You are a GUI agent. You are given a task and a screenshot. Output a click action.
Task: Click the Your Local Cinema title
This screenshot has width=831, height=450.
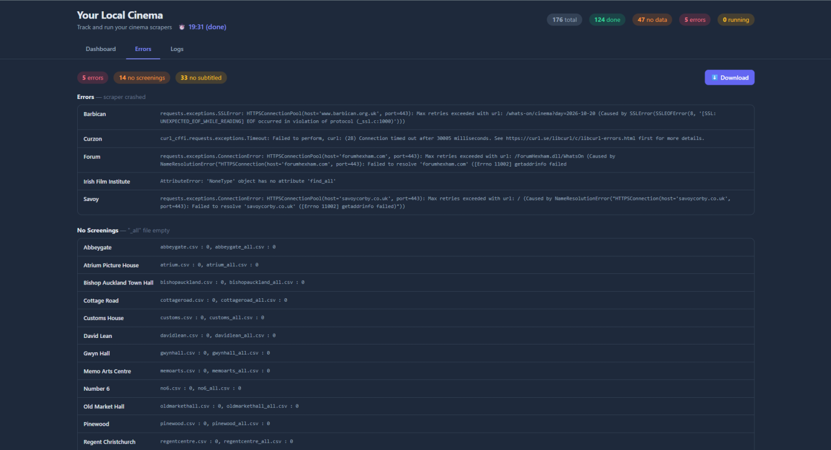click(120, 15)
